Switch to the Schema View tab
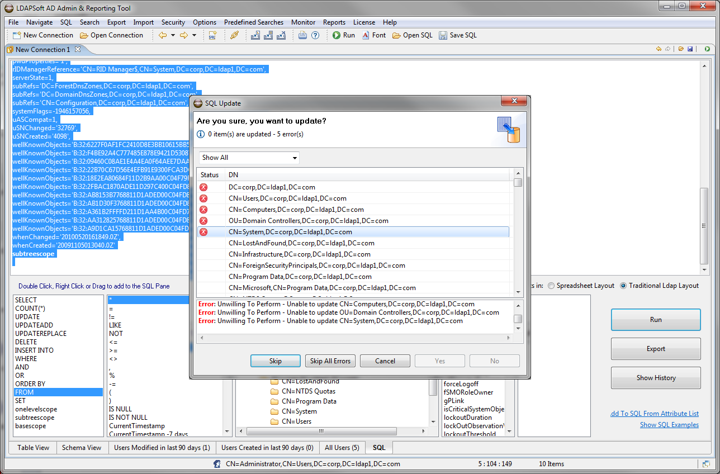The height and width of the screenshot is (474, 720). click(x=82, y=448)
